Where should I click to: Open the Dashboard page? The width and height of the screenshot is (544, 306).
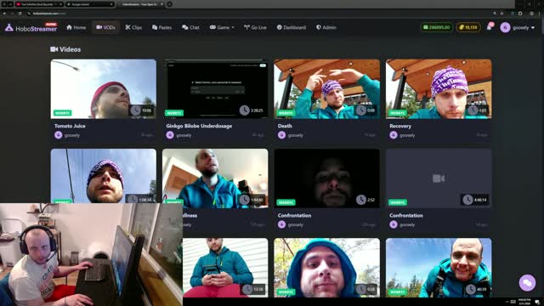pyautogui.click(x=292, y=27)
